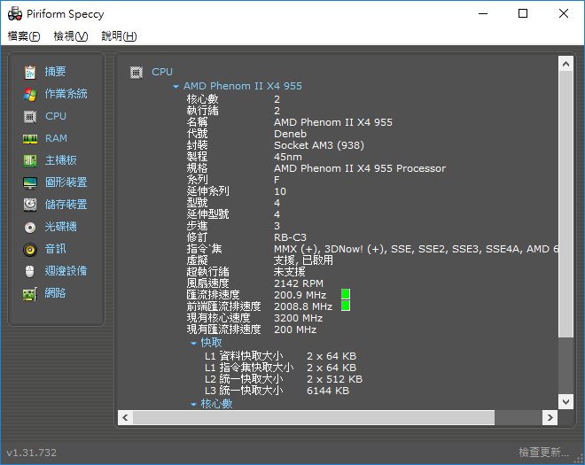
Task: Click the horizontal scrollbar thumb
Action: [314, 418]
